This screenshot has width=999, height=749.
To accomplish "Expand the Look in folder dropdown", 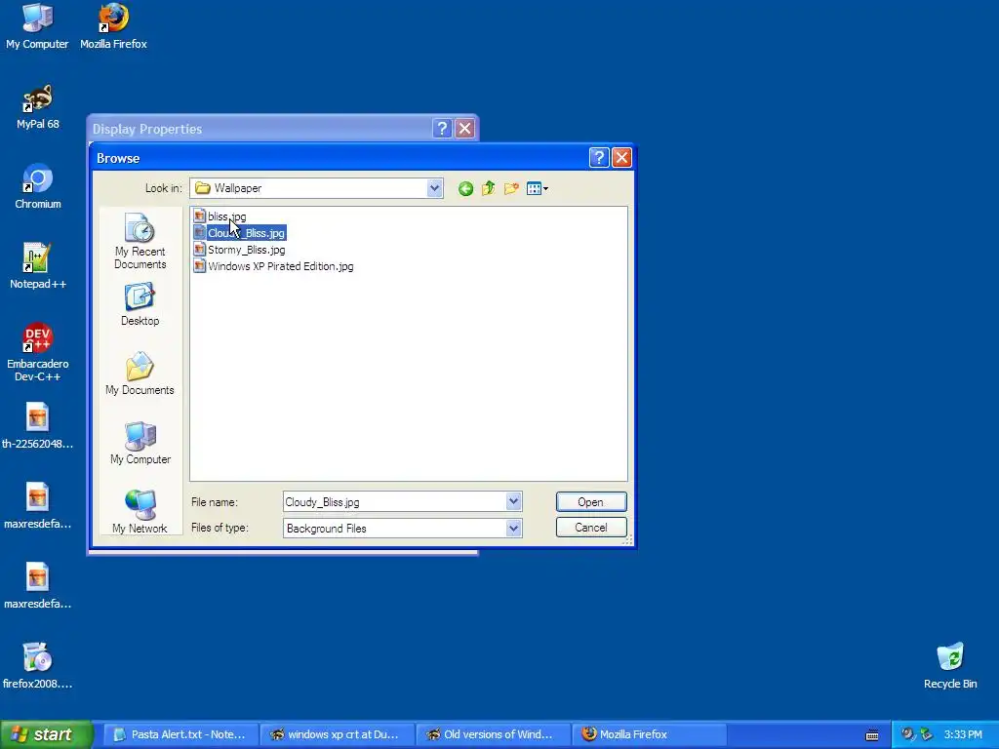I will coord(434,188).
